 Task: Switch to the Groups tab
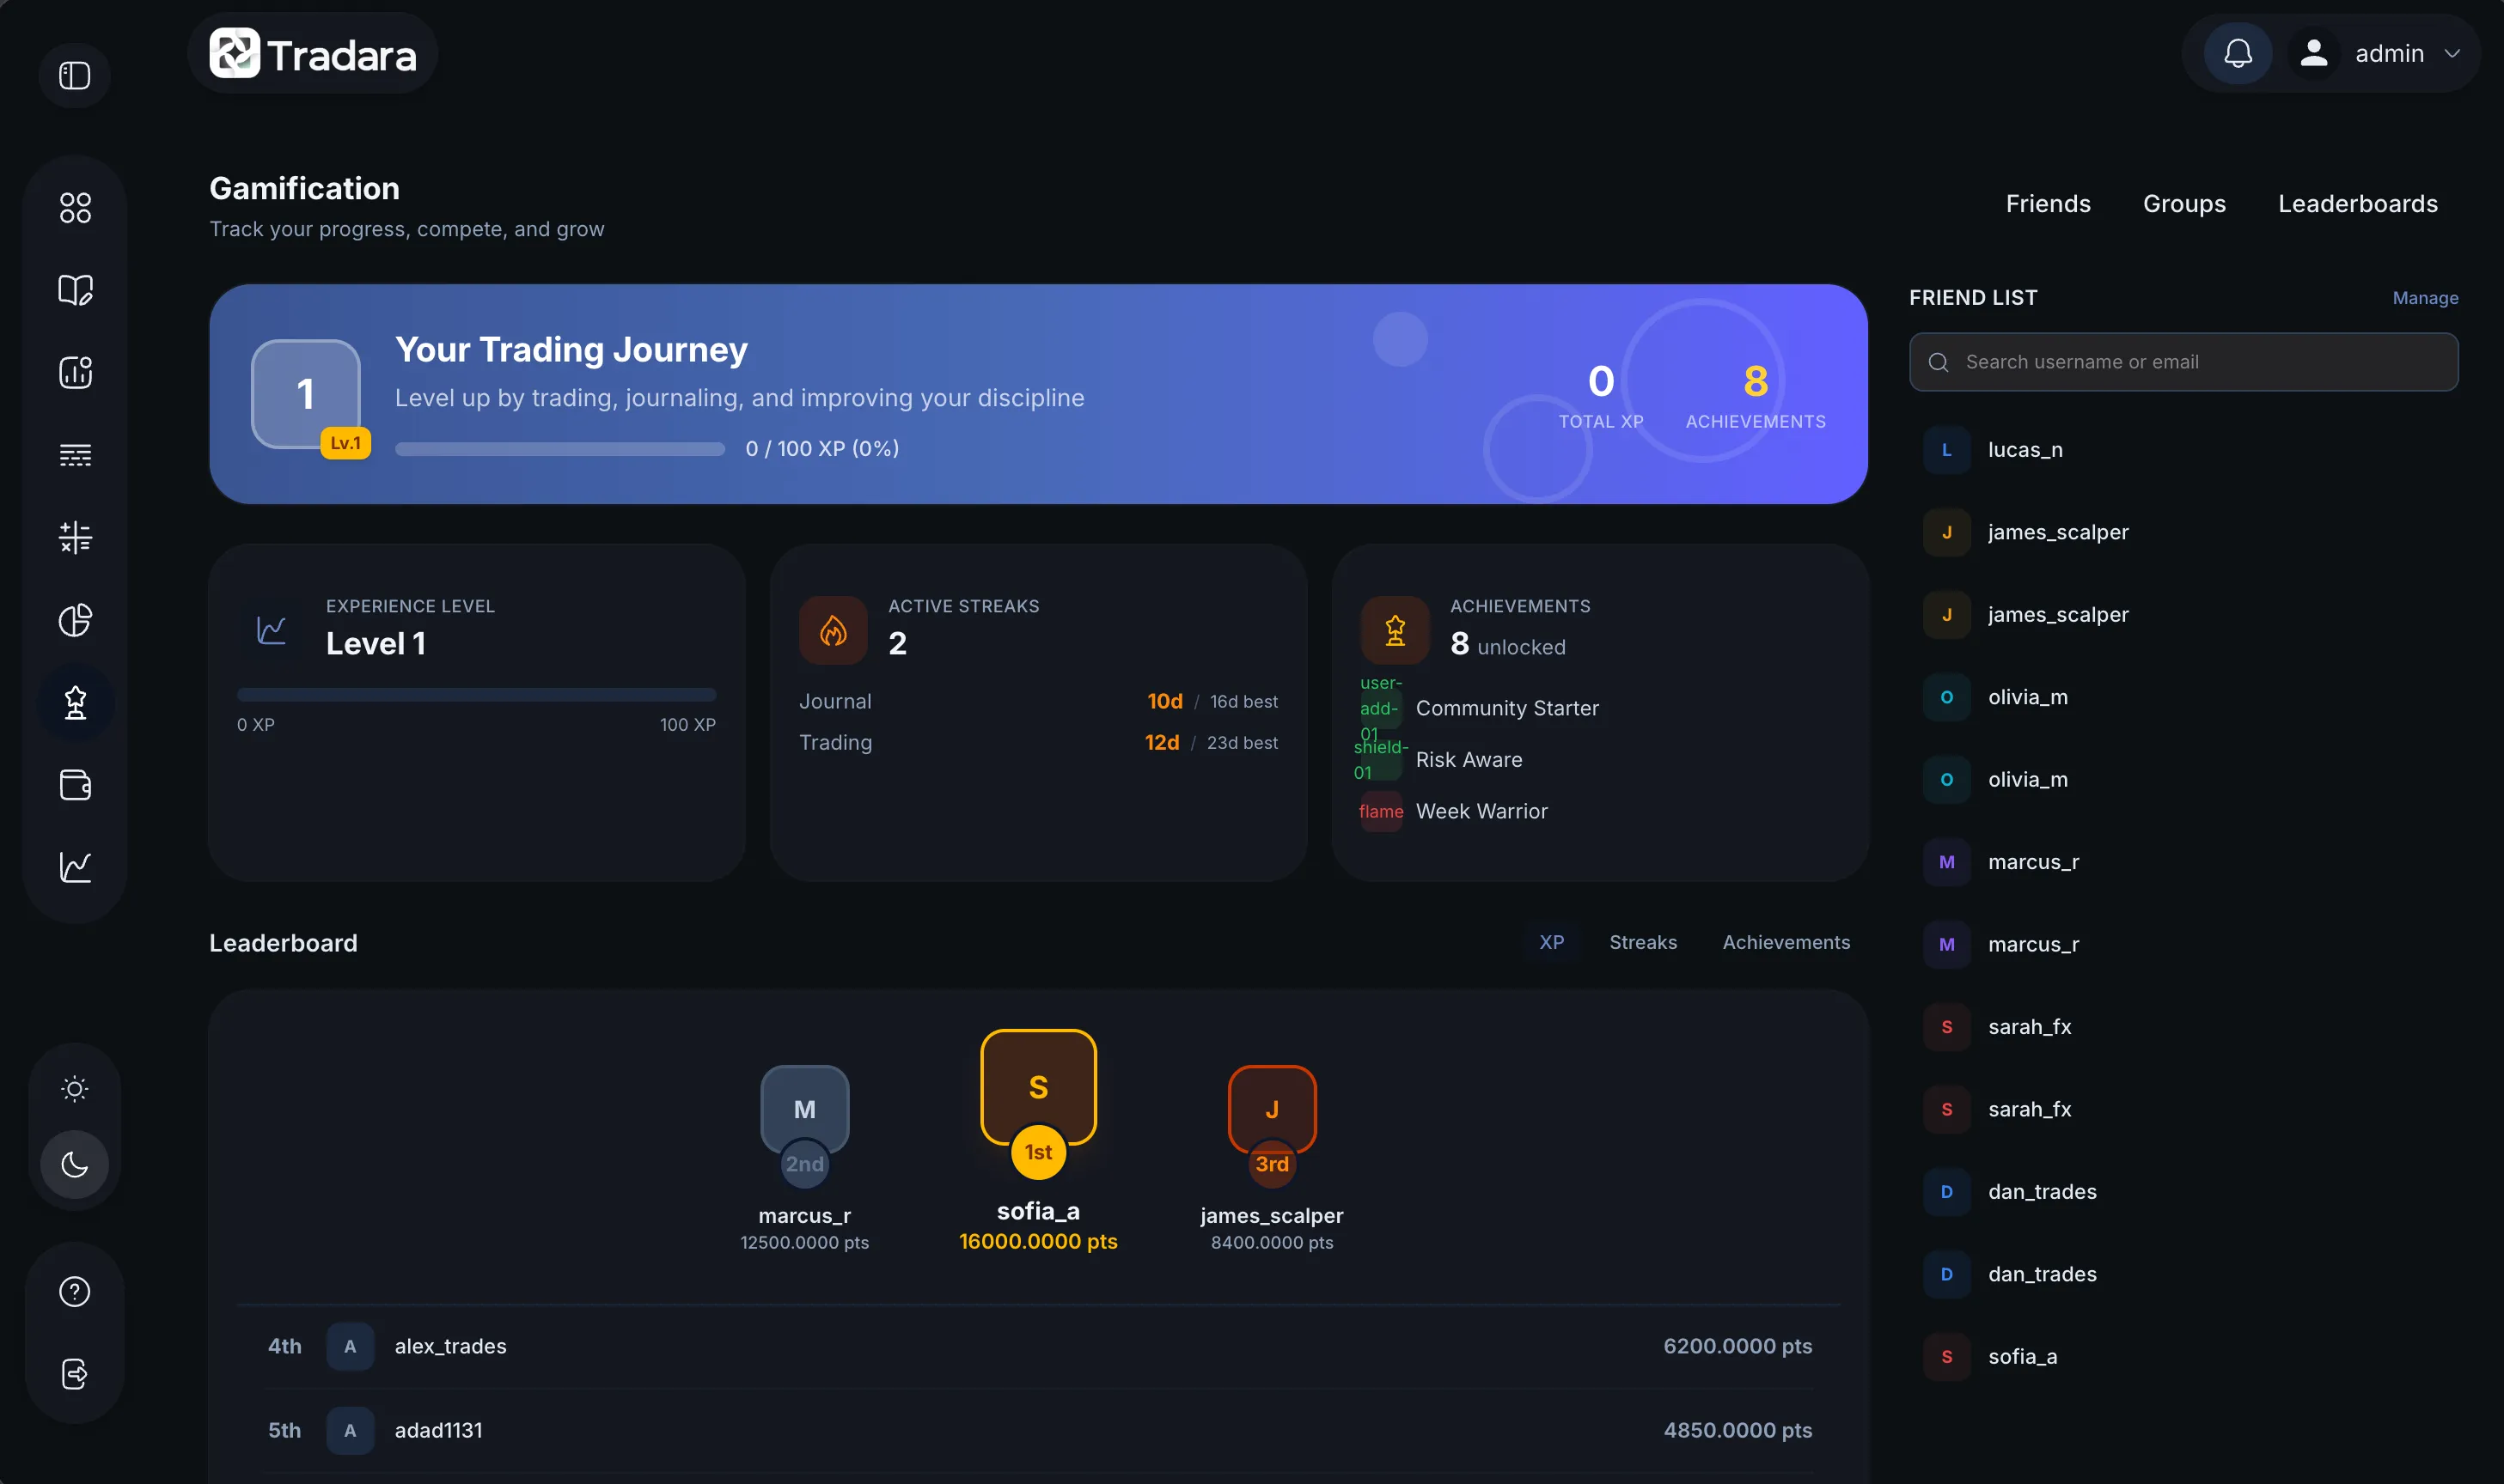pos(2183,204)
